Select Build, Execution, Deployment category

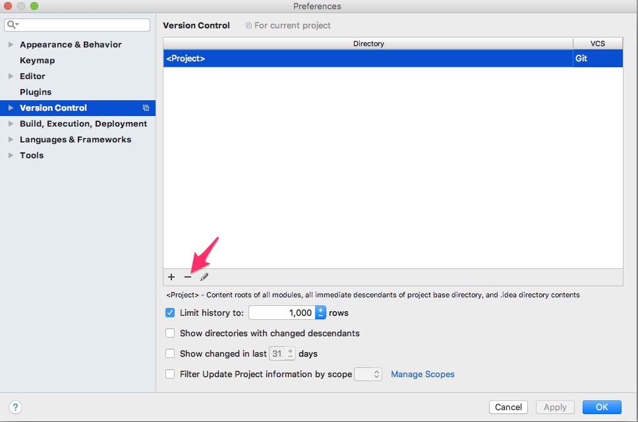[x=83, y=123]
